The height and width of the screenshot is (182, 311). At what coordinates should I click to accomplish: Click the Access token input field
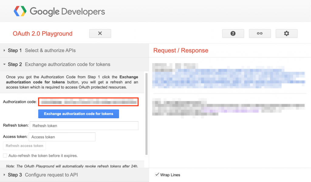(62, 137)
